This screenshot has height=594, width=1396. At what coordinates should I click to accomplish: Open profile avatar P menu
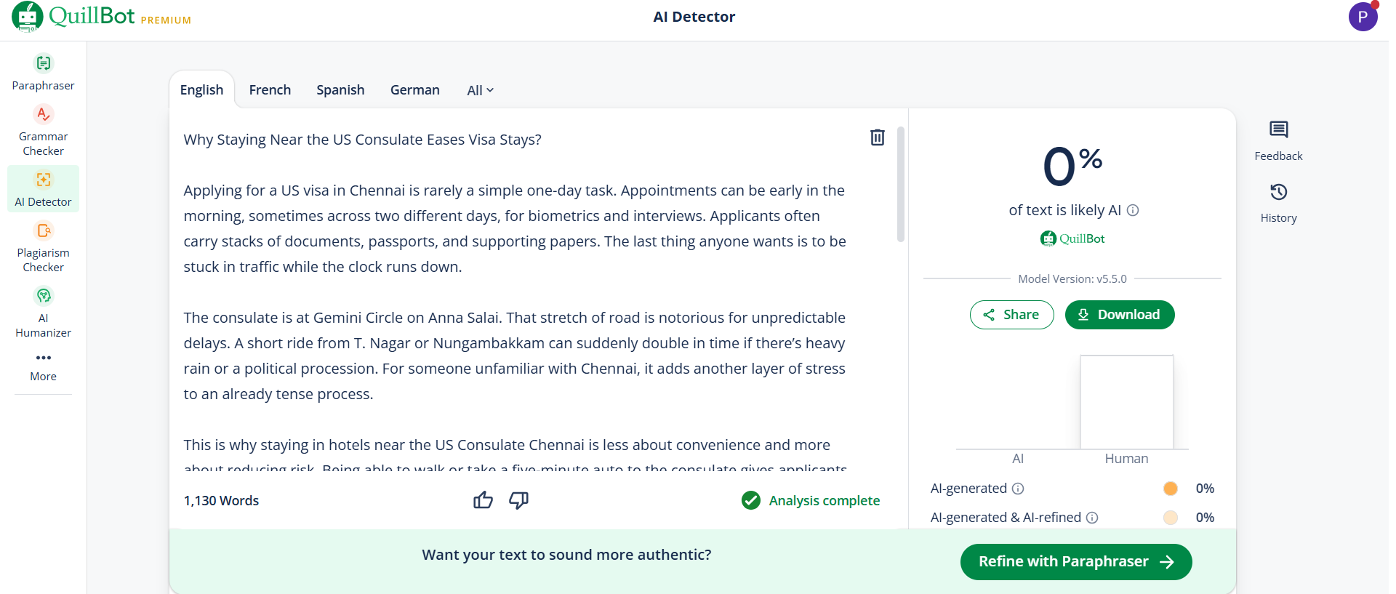click(x=1363, y=17)
